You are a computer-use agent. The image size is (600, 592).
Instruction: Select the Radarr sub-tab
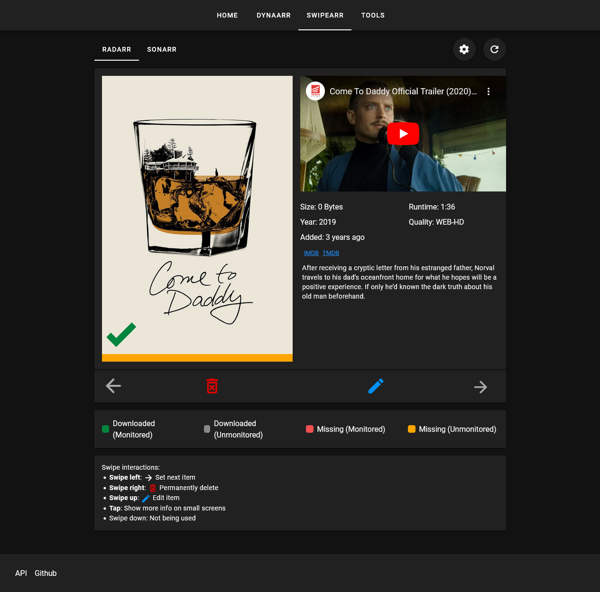click(x=117, y=49)
